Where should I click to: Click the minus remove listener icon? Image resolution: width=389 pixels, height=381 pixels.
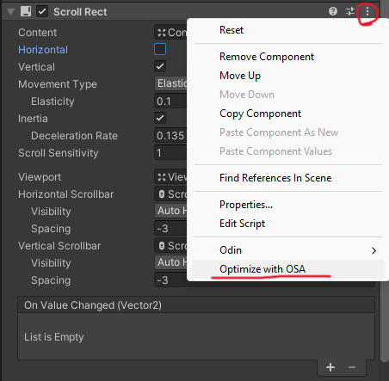click(352, 367)
